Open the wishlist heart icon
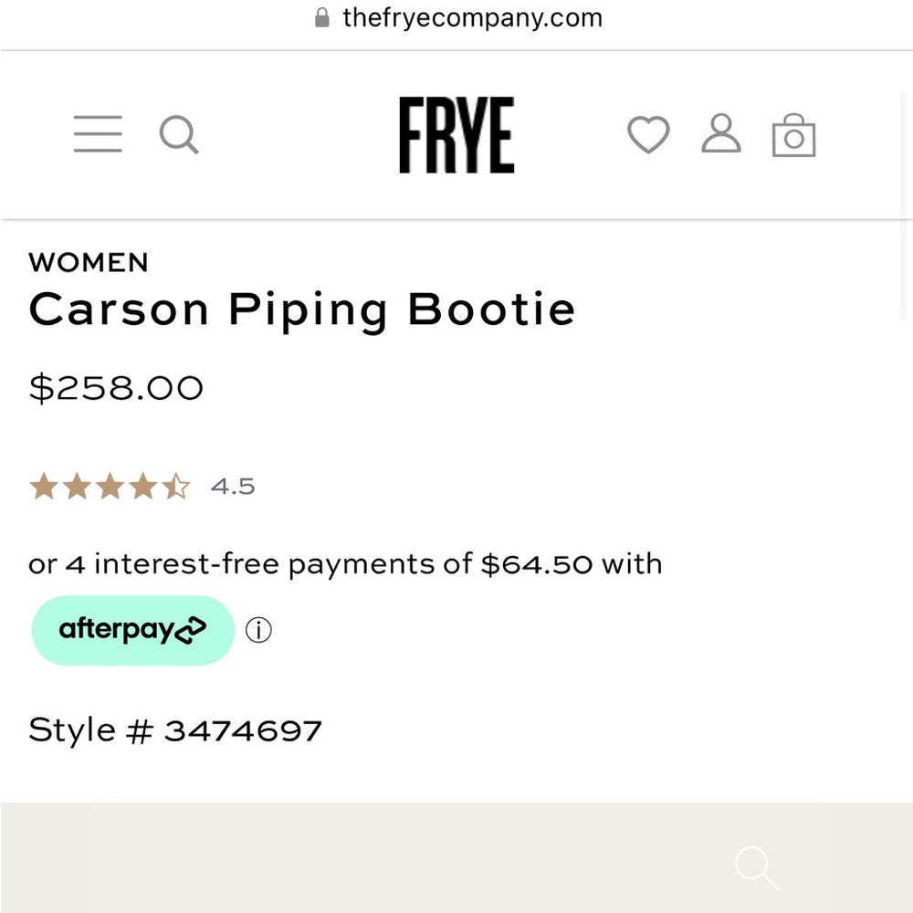The width and height of the screenshot is (913, 913). point(648,134)
